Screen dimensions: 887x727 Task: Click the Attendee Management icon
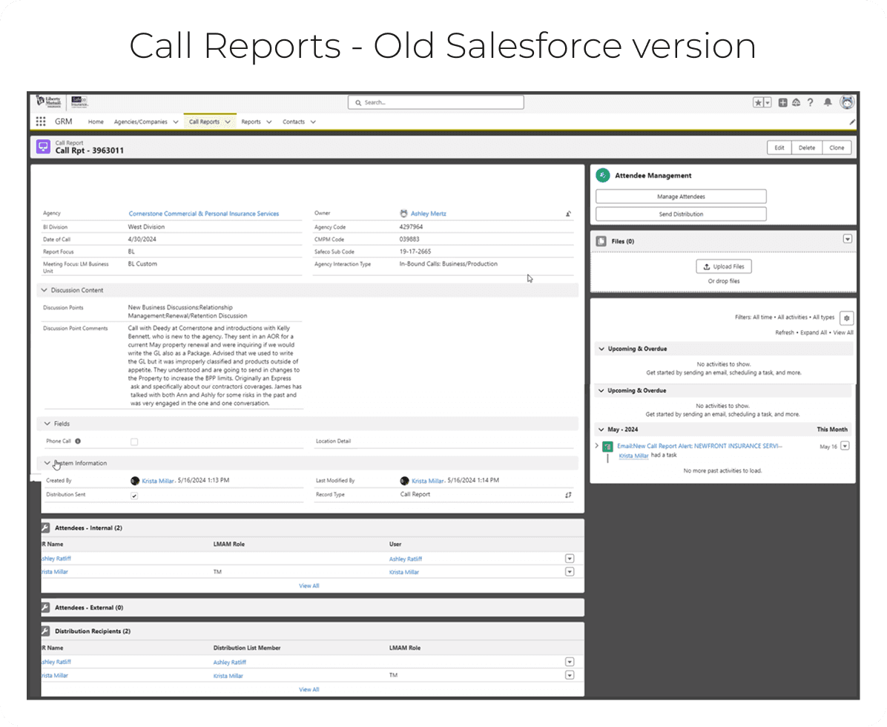(x=603, y=175)
